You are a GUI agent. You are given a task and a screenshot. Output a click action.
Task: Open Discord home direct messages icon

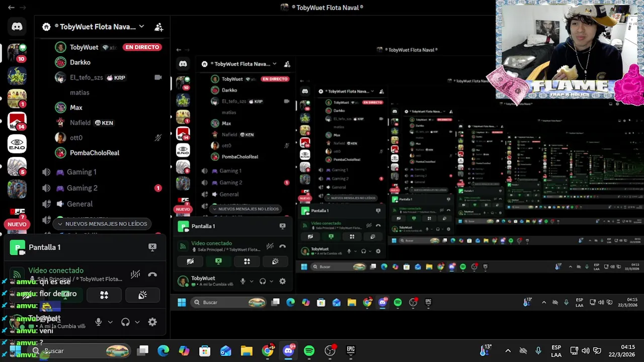point(17,27)
